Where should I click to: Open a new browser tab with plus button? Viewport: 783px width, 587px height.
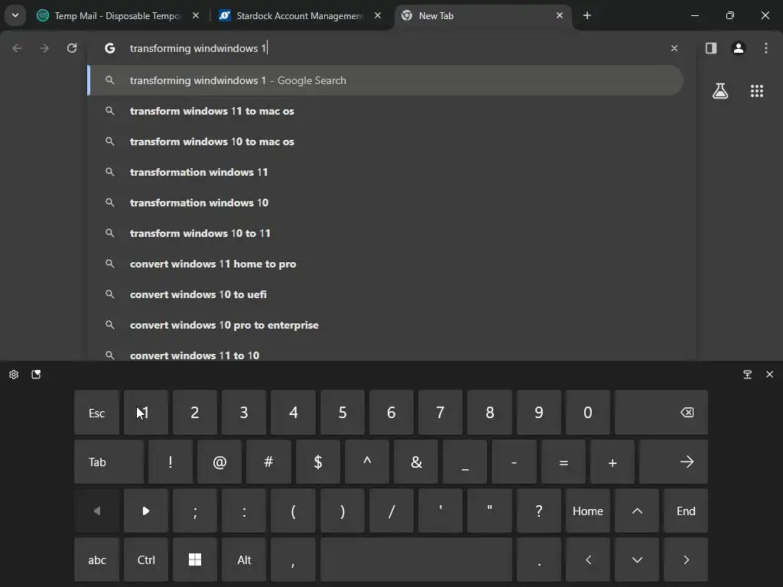[x=587, y=15]
